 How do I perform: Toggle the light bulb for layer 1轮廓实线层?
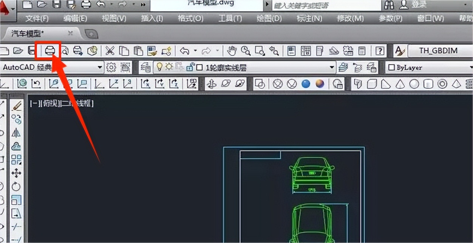point(159,67)
